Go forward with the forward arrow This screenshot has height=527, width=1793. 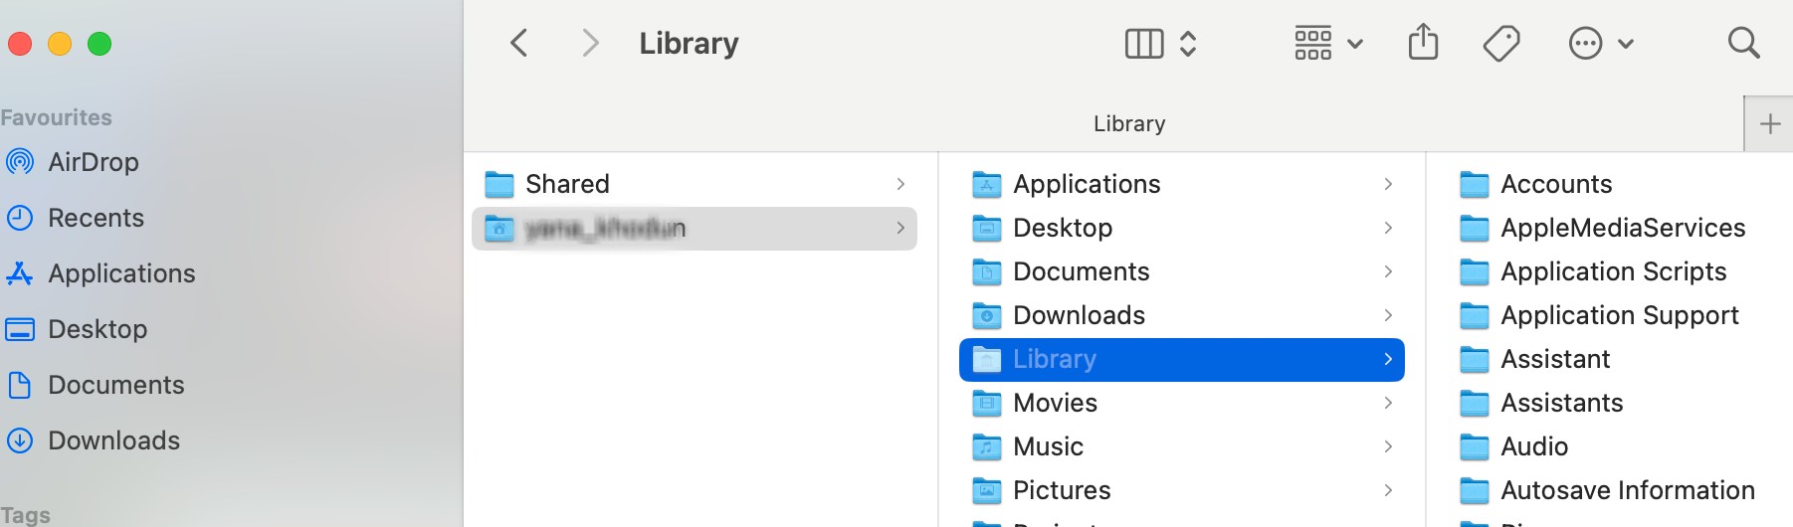[590, 44]
